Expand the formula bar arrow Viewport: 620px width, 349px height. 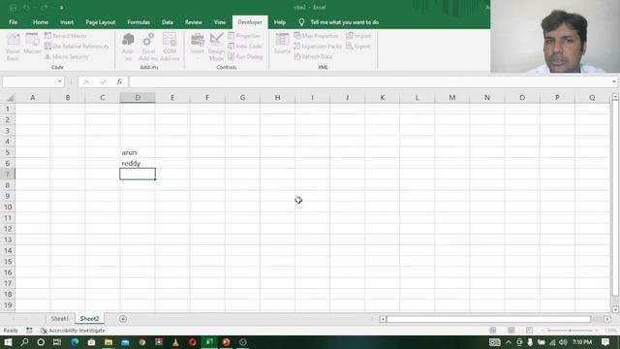pos(614,81)
